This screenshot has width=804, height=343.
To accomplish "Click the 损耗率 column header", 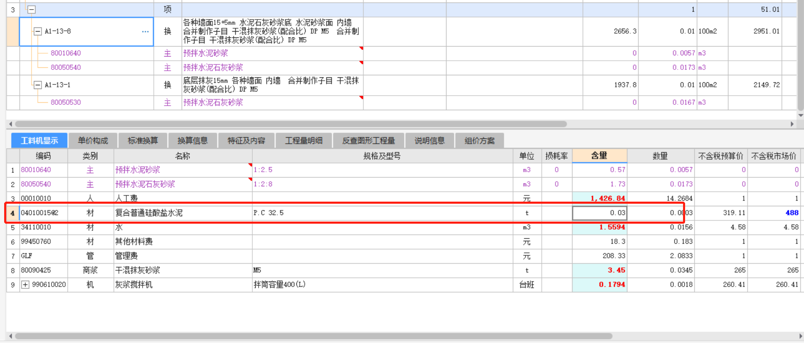I will click(557, 156).
